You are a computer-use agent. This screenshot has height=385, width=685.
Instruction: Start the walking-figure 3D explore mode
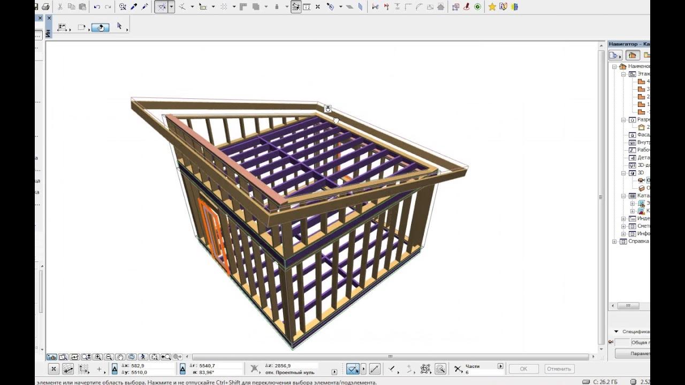pos(143,357)
